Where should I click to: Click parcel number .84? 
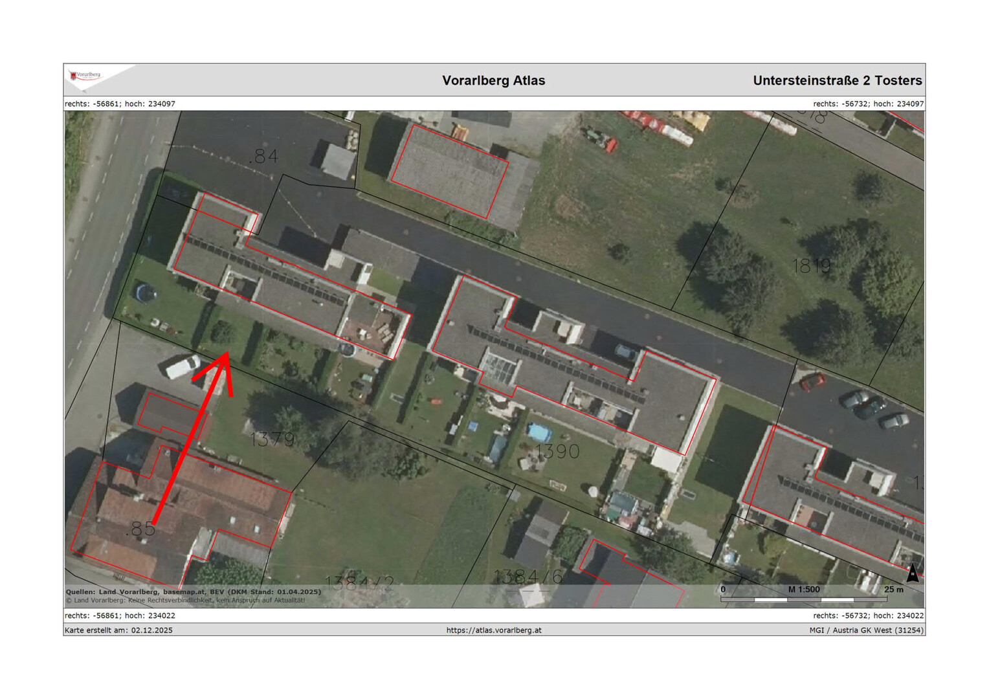[263, 157]
